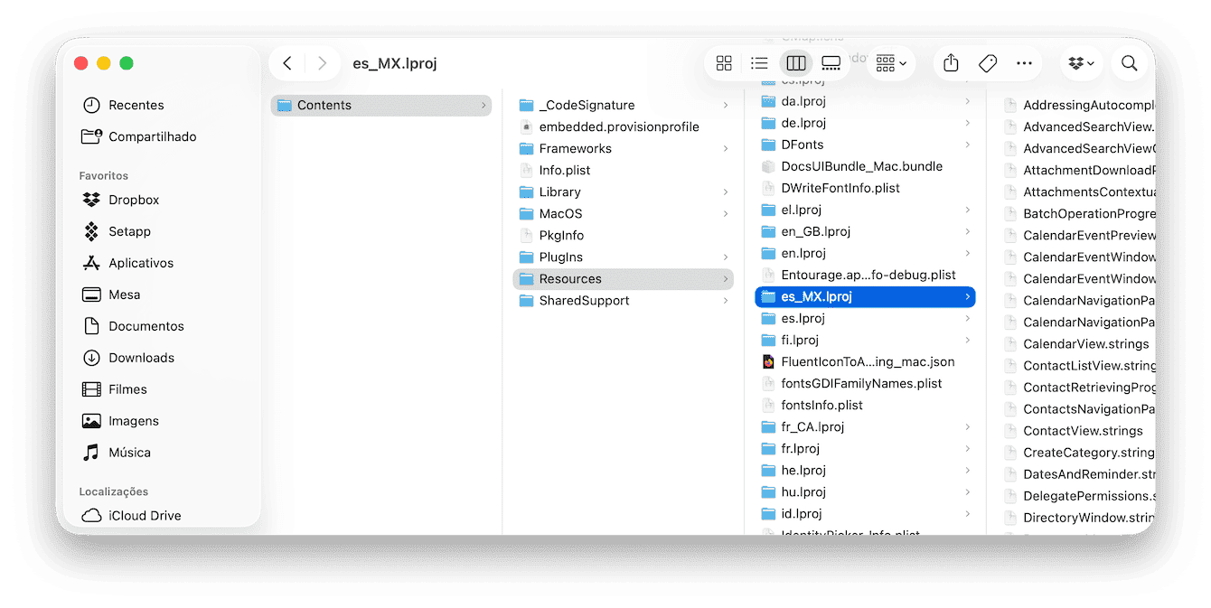The image size is (1211, 608).
Task: Select column view mode
Action: [x=796, y=63]
